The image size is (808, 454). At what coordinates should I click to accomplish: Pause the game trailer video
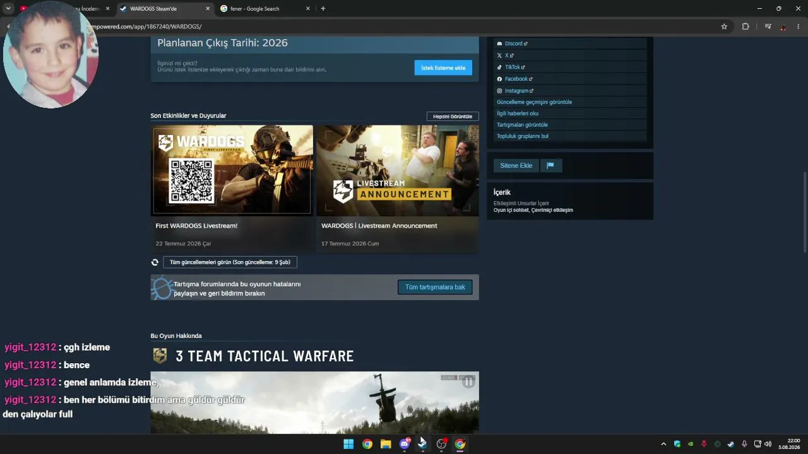pyautogui.click(x=468, y=381)
